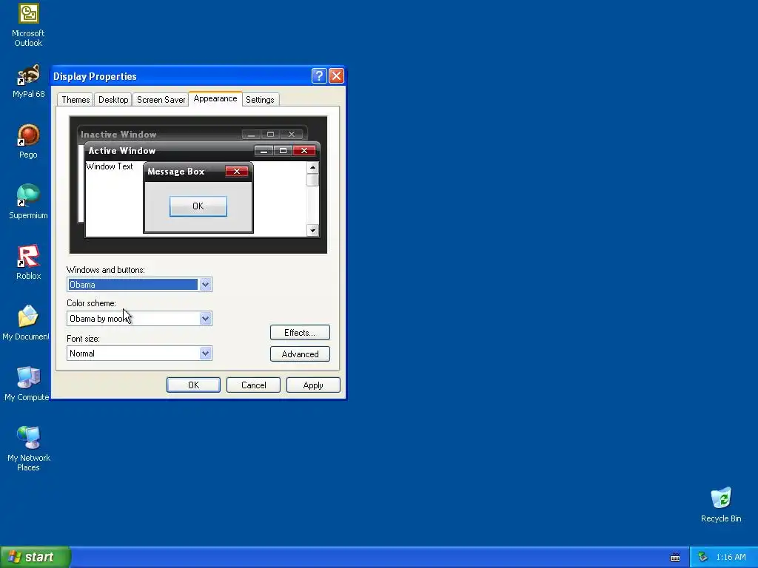Click the Message Box title in preview
Viewport: 758px width, 568px height.
click(x=176, y=172)
